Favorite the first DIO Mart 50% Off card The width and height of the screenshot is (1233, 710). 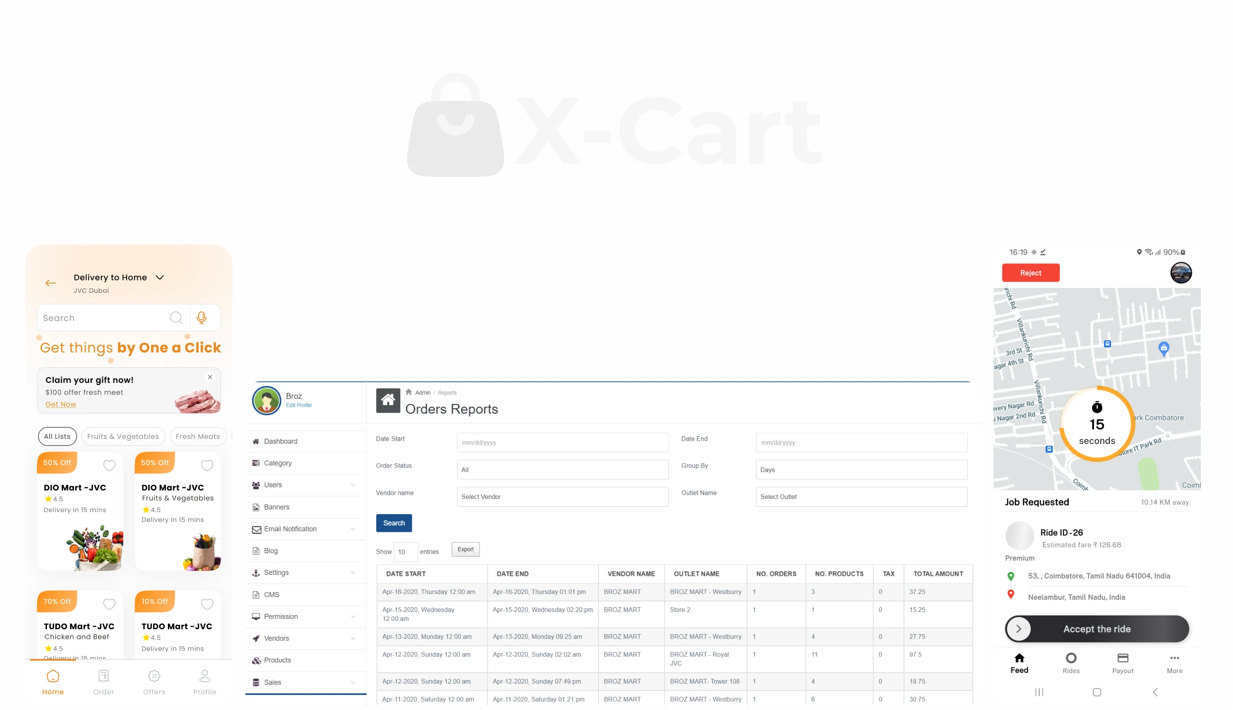click(109, 465)
